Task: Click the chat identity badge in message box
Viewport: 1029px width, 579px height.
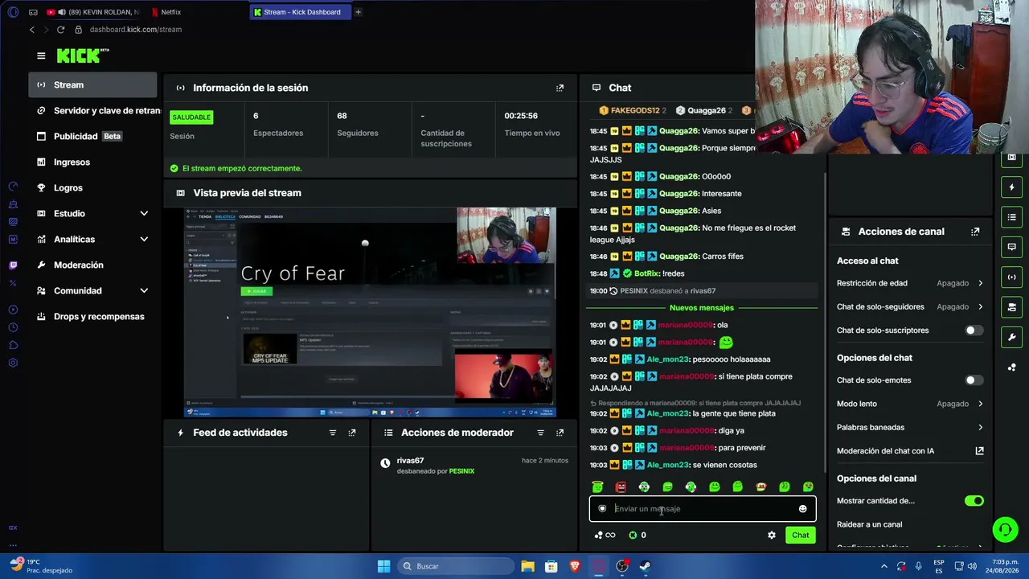Action: click(x=602, y=508)
